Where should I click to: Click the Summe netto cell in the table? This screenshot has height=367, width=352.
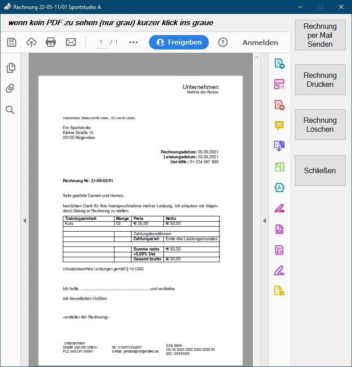click(146, 249)
